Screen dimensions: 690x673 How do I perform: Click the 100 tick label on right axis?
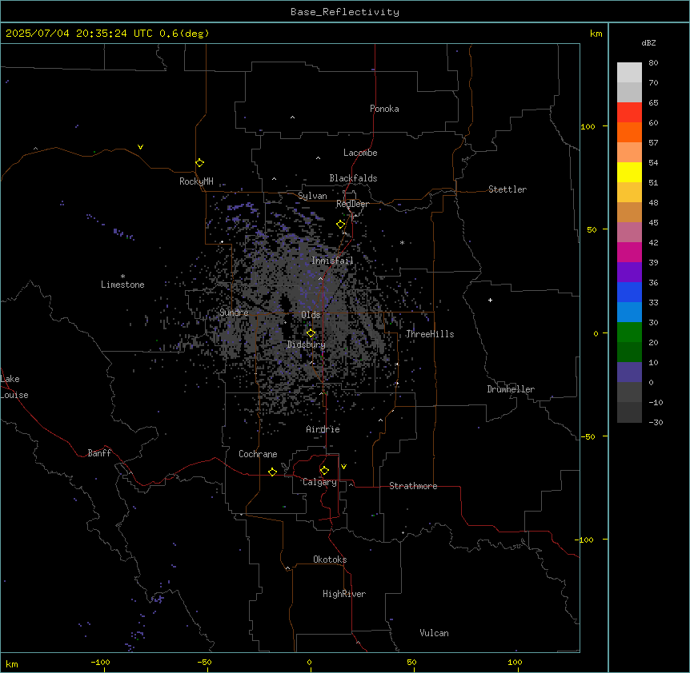point(588,126)
